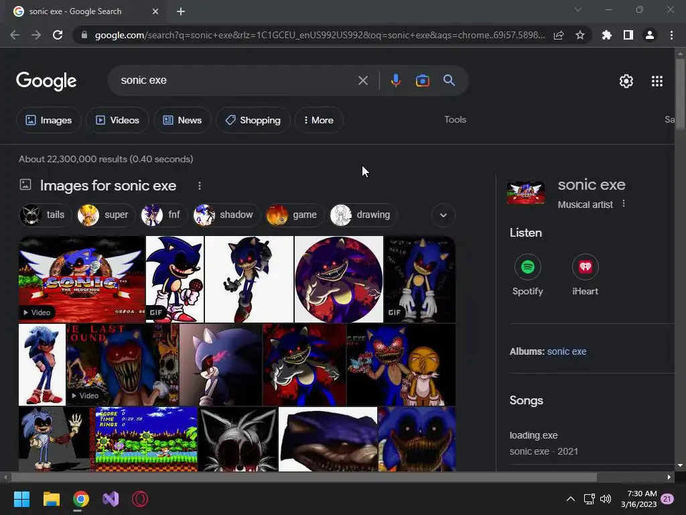Go back to previous page
686x515 pixels.
pyautogui.click(x=15, y=35)
